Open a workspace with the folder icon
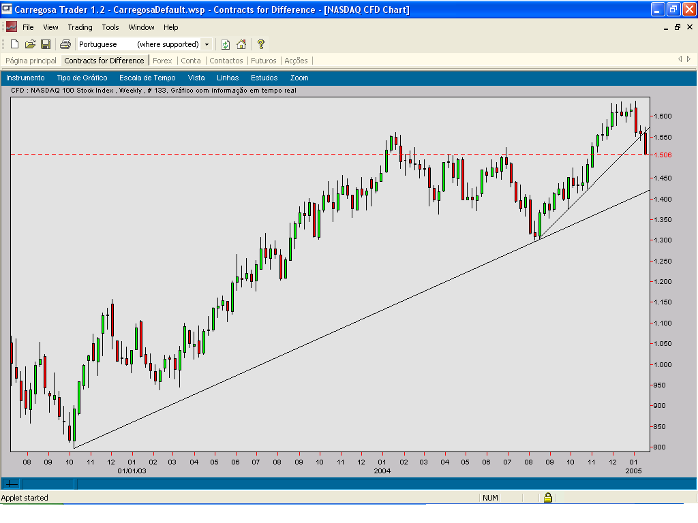Screen dimensions: 698x523 pyautogui.click(x=30, y=44)
